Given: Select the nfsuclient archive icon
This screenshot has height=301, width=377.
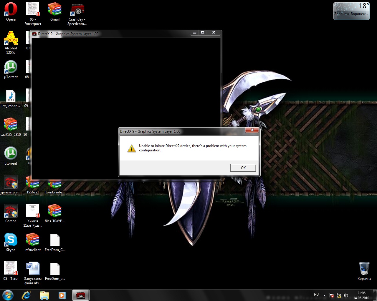Looking at the screenshot, I should (33, 242).
